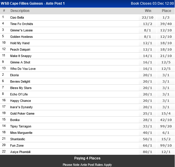This screenshot has height=167, width=175.
Task: Select Hold My Hand place odds 18/10
Action: click(166, 43)
